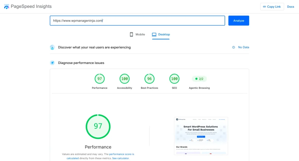The width and height of the screenshot is (299, 161).
Task: Click the No Data info icon
Action: [x=233, y=47]
